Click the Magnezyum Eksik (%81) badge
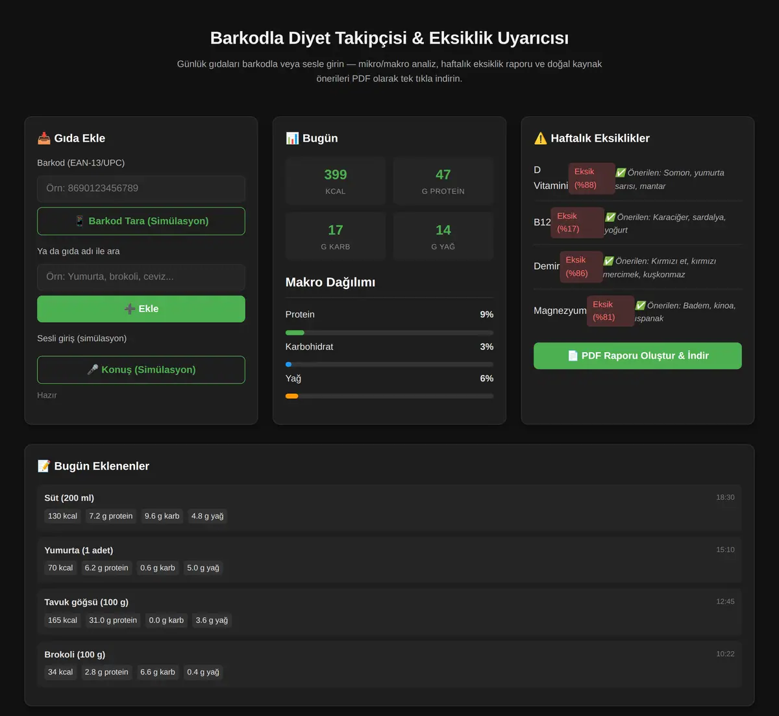Screen dimensions: 779x716 click(x=610, y=311)
